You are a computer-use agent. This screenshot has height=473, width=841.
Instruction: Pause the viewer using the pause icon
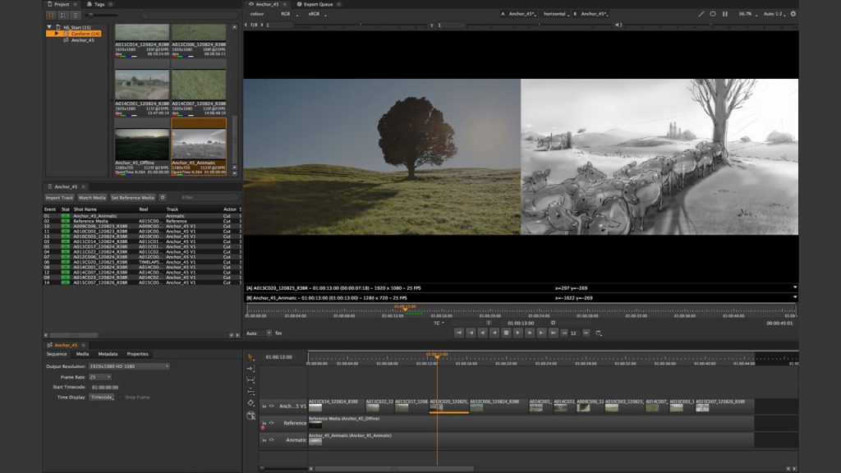coord(725,14)
